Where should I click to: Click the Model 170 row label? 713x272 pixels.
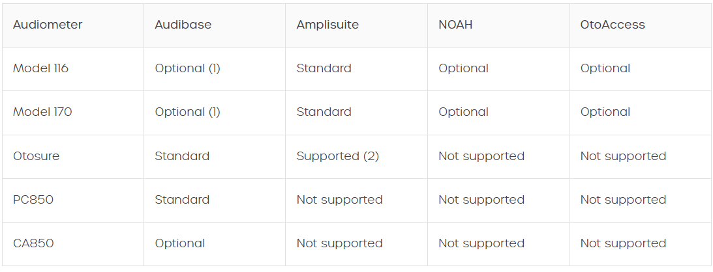click(42, 112)
